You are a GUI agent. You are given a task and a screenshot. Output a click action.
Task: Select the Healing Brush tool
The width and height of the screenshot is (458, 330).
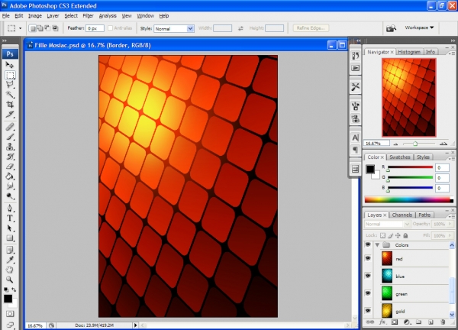click(x=10, y=127)
